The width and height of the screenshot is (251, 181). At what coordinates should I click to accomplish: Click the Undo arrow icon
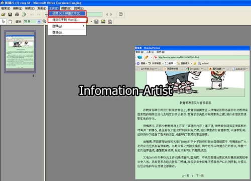(32, 15)
